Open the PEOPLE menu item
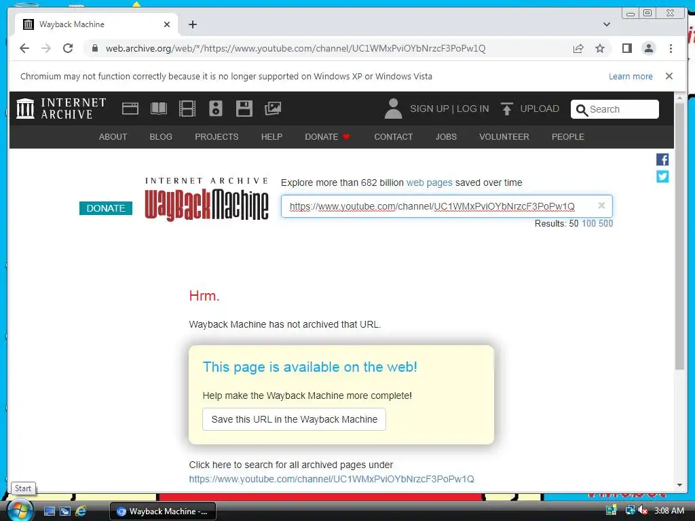This screenshot has height=521, width=695. (x=568, y=137)
